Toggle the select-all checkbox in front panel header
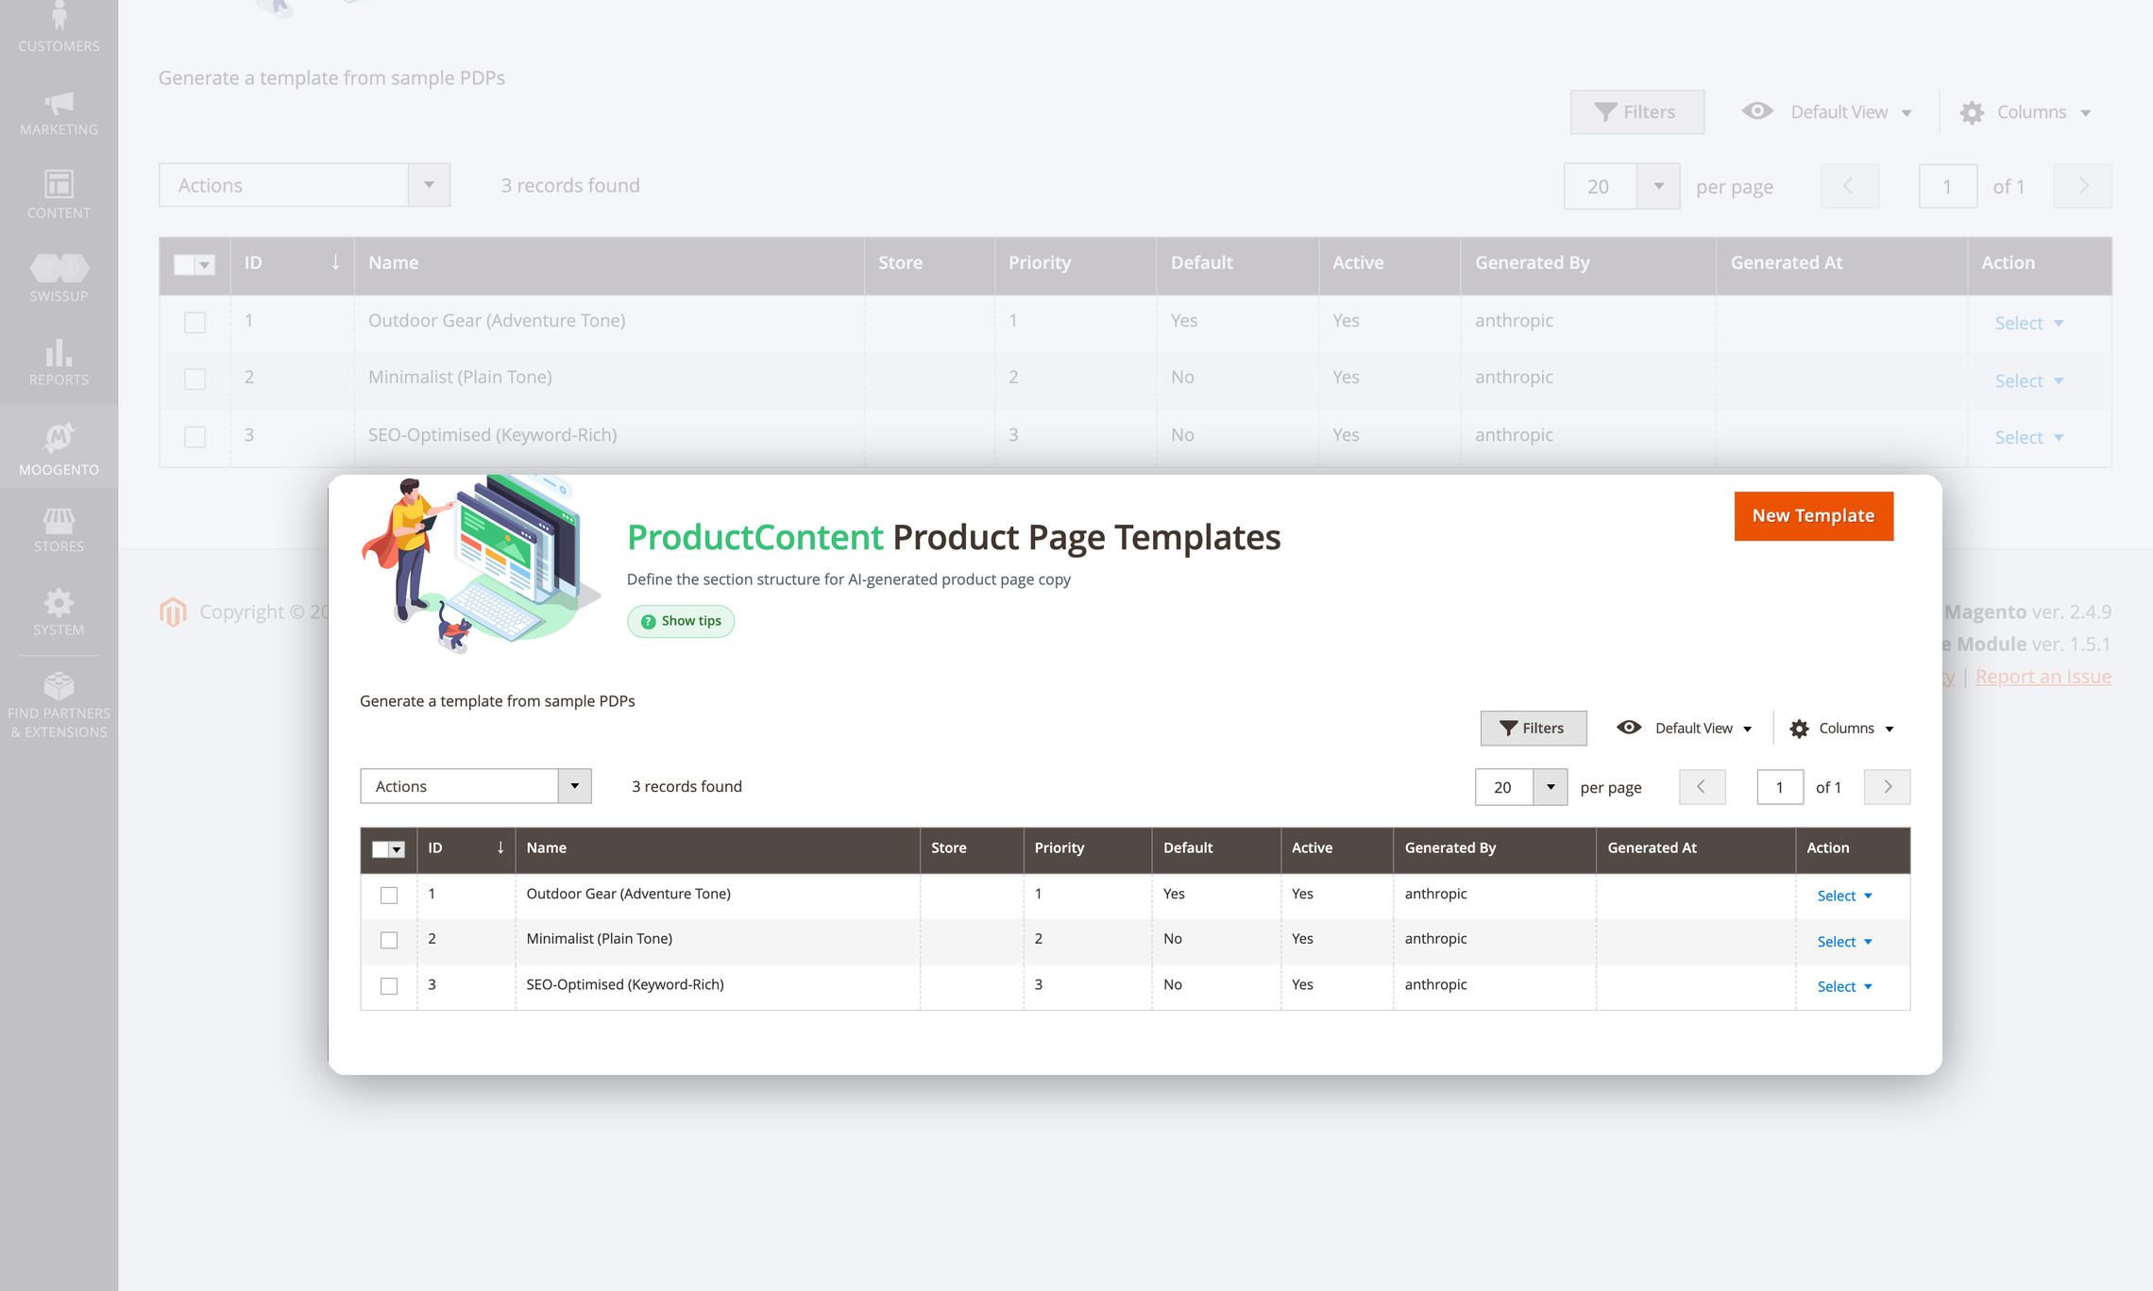 point(381,848)
